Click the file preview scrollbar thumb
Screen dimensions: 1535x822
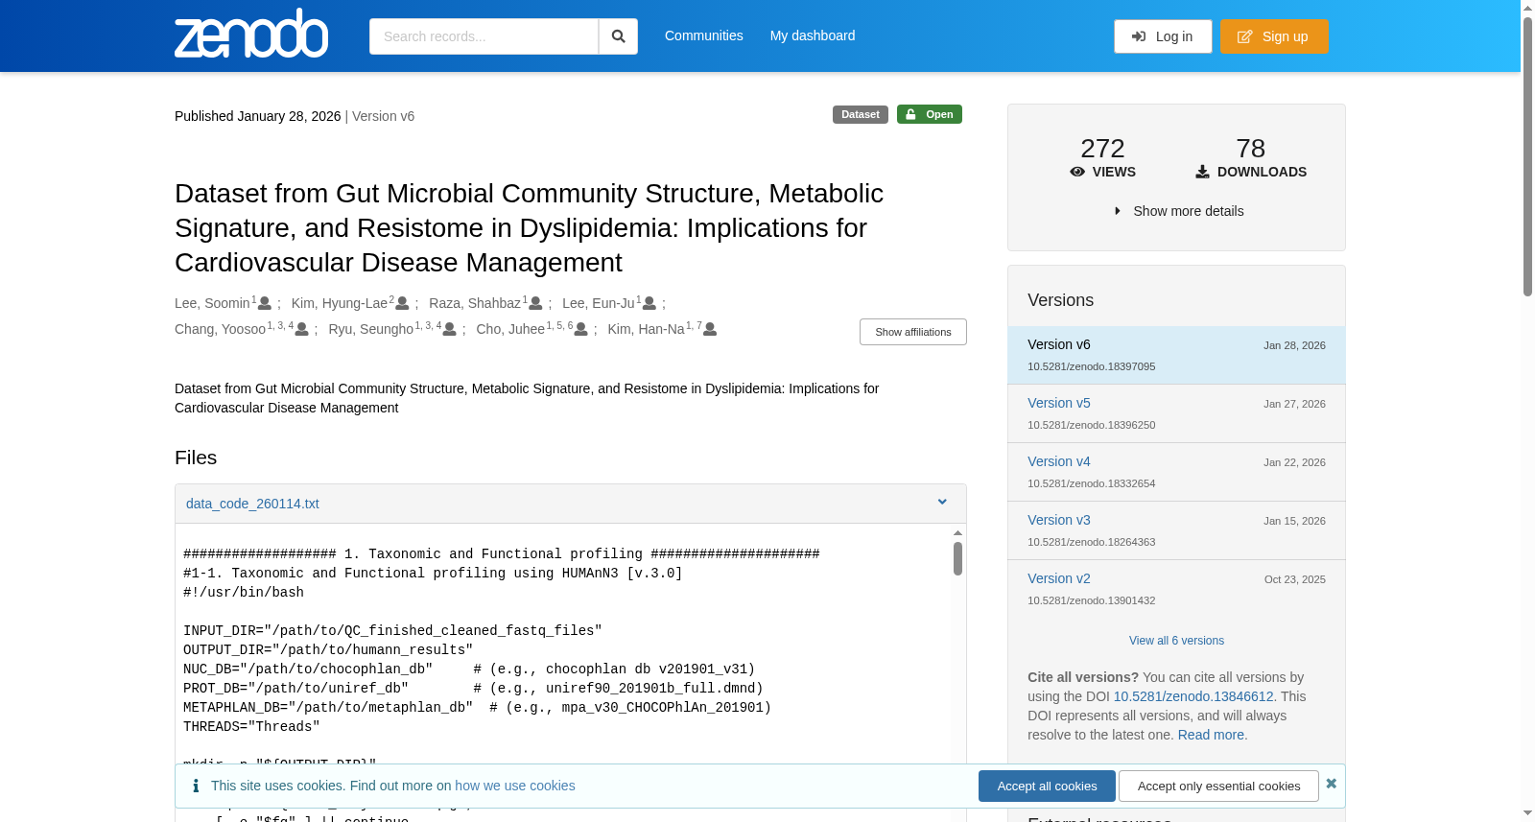click(957, 558)
